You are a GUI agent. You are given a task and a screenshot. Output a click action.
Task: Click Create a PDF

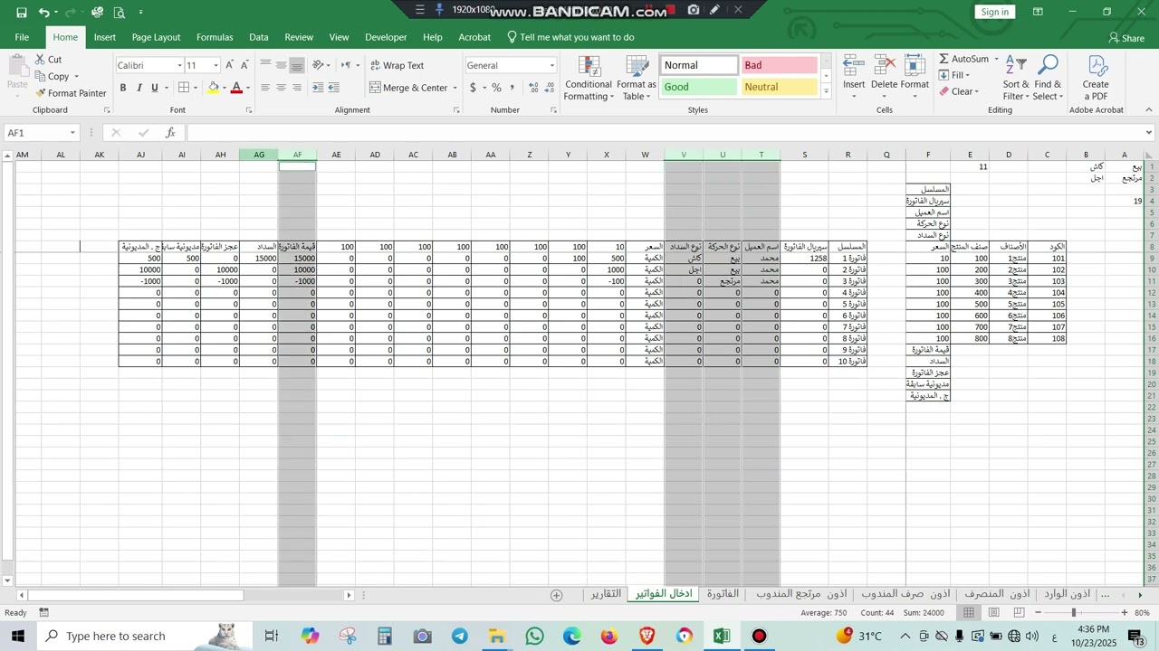1096,79
